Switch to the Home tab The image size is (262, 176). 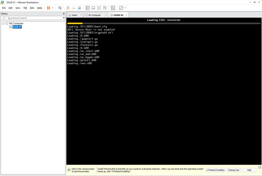[74, 15]
